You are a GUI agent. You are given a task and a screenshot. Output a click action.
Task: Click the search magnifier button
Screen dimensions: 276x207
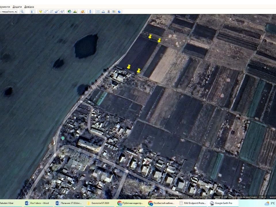[22, 11]
